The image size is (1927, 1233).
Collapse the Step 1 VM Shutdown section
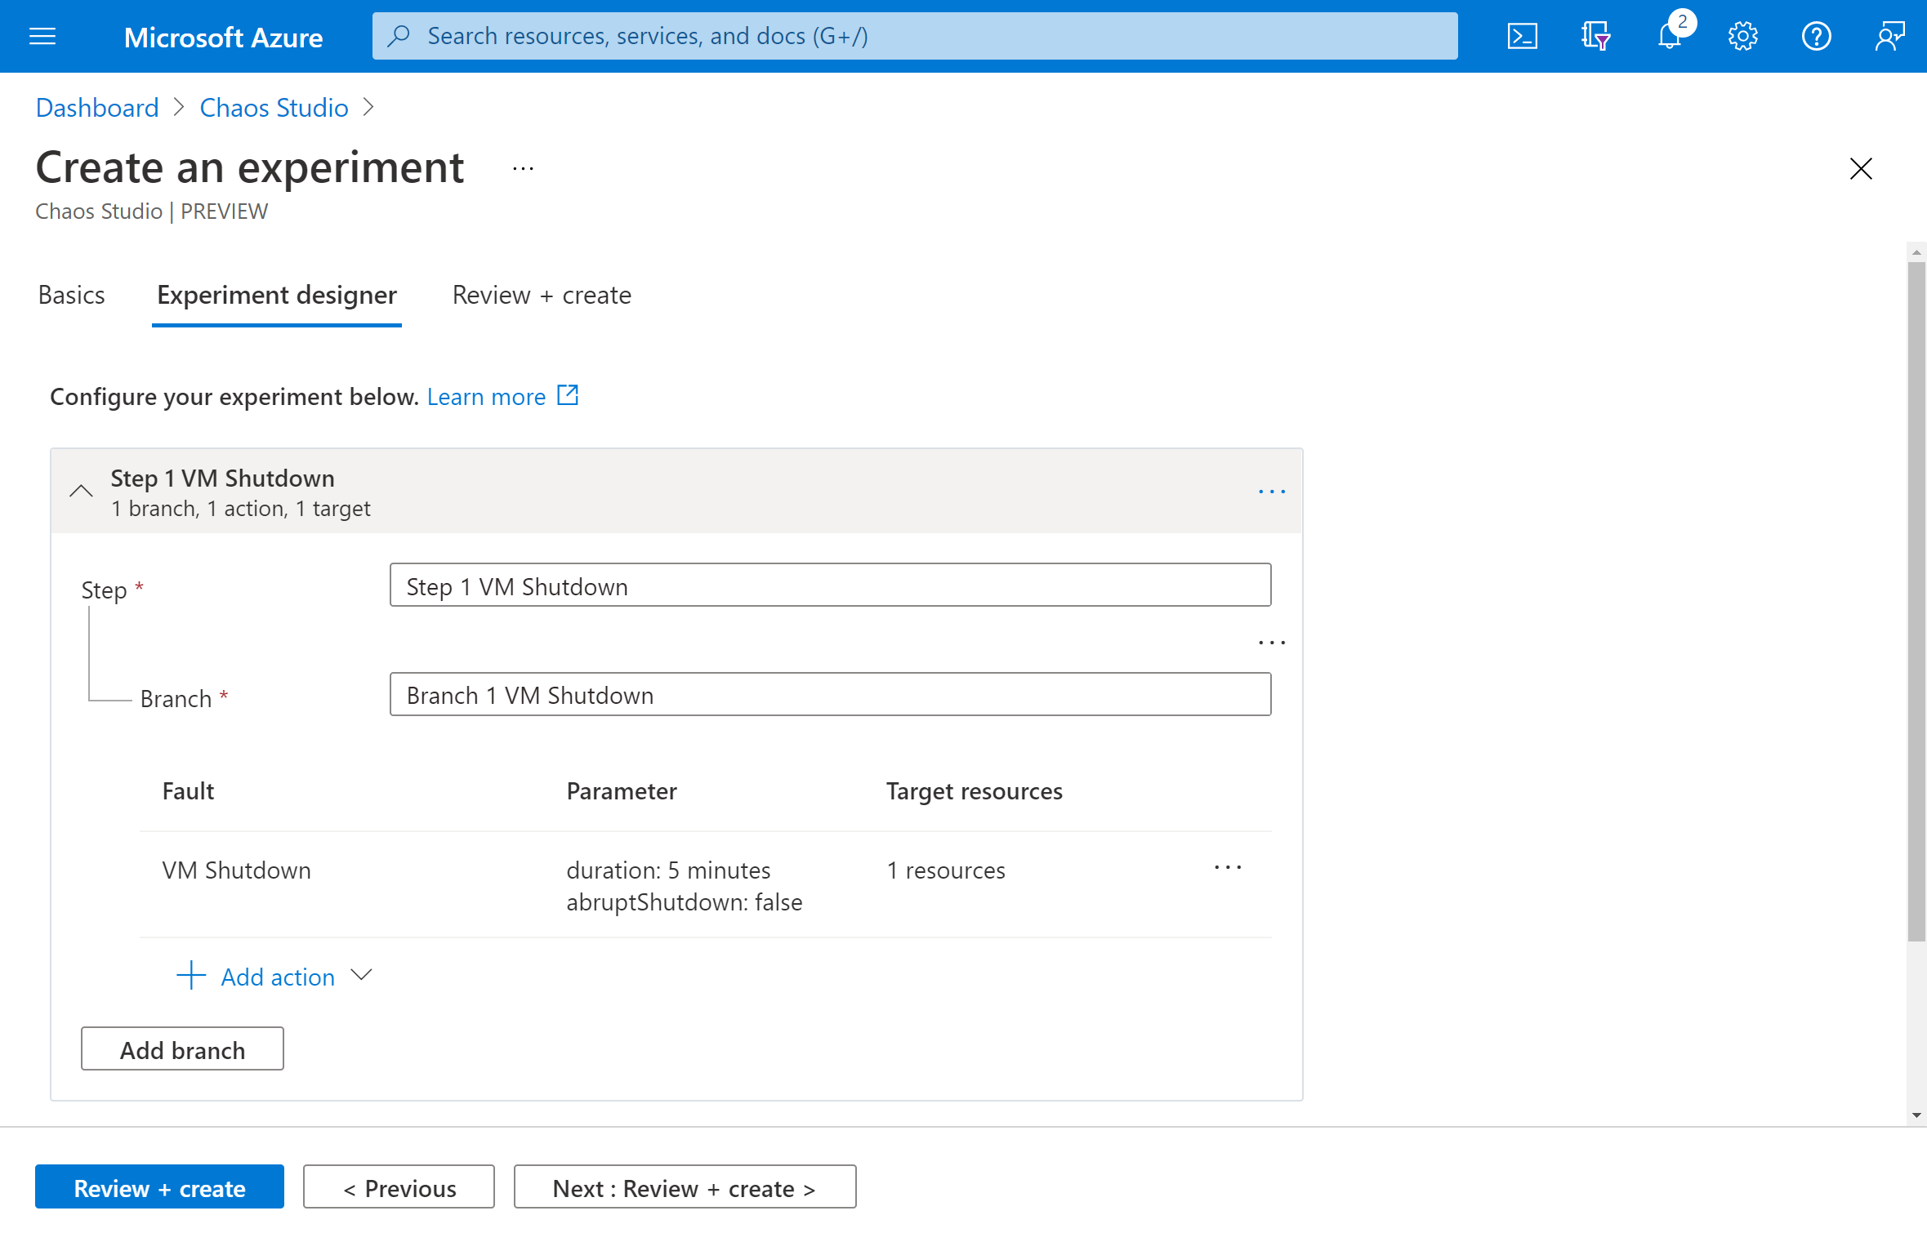[82, 490]
